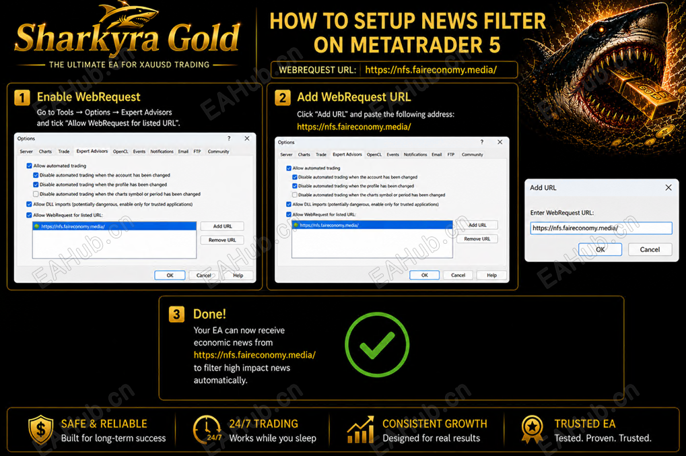Click Help button in step 1 Options dialog
The width and height of the screenshot is (686, 456).
tap(238, 275)
